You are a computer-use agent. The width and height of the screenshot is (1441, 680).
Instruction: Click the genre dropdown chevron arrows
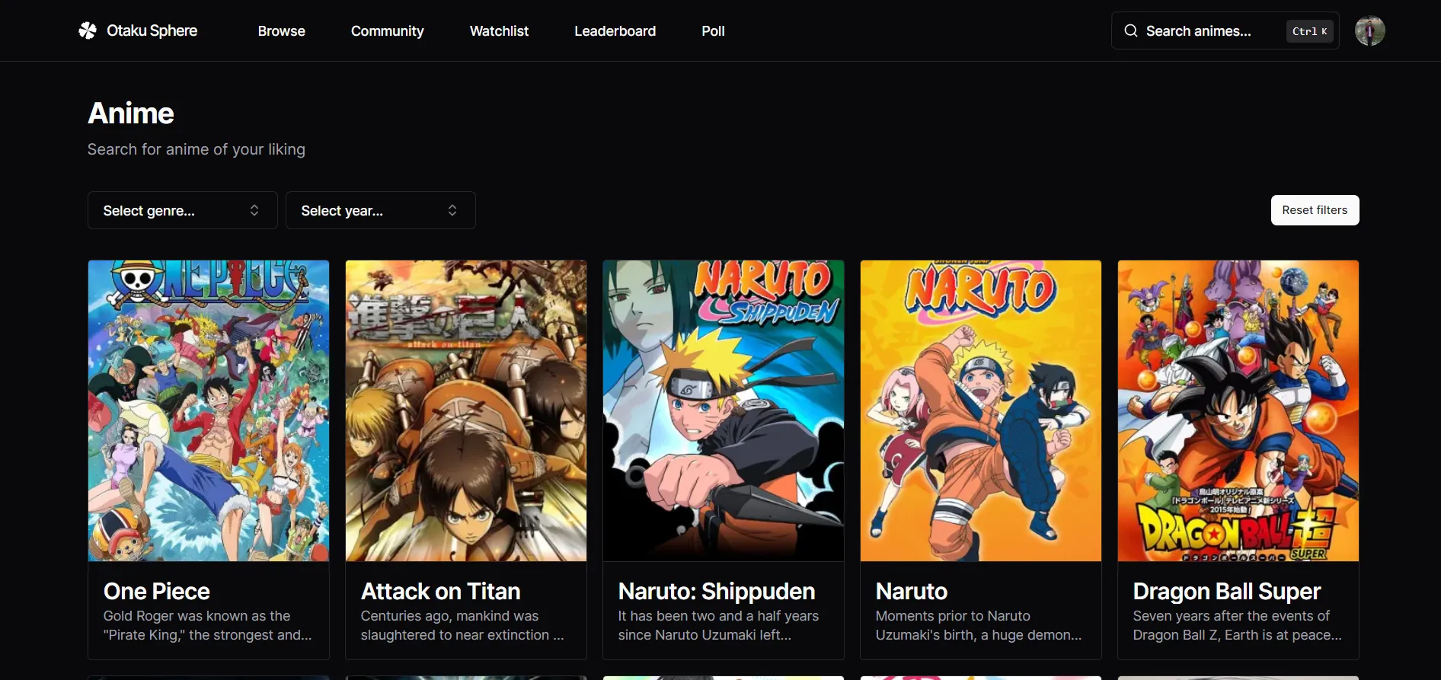[x=254, y=210]
